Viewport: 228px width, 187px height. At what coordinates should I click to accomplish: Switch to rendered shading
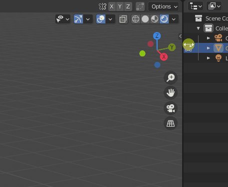tap(164, 19)
